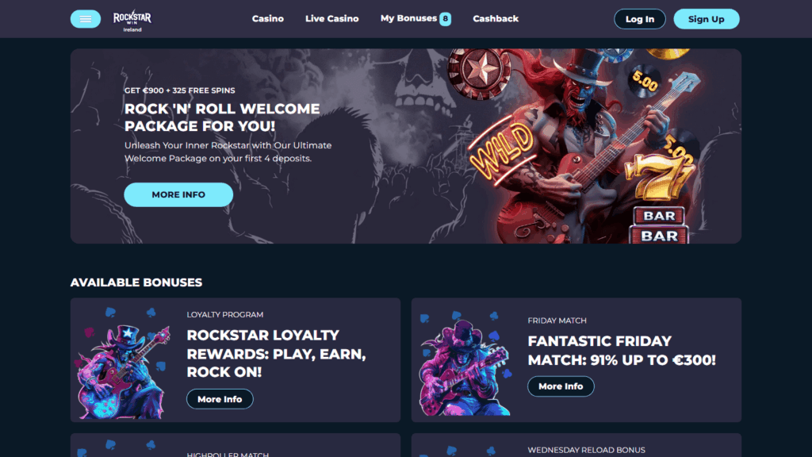Open the Casino menu item

tap(268, 19)
